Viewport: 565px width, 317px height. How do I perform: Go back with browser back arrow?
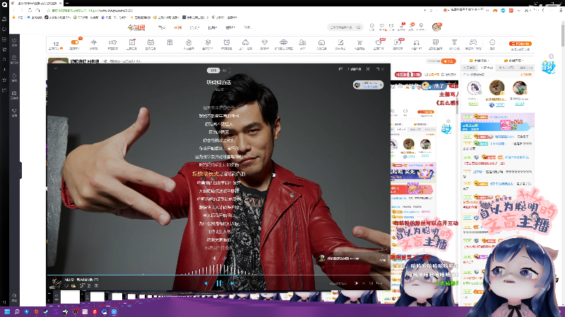click(15, 10)
